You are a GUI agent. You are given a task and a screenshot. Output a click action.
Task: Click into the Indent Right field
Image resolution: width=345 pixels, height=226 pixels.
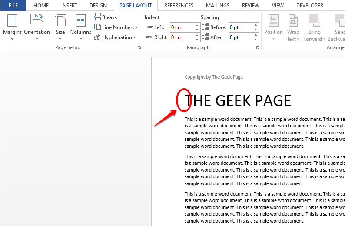click(x=182, y=37)
